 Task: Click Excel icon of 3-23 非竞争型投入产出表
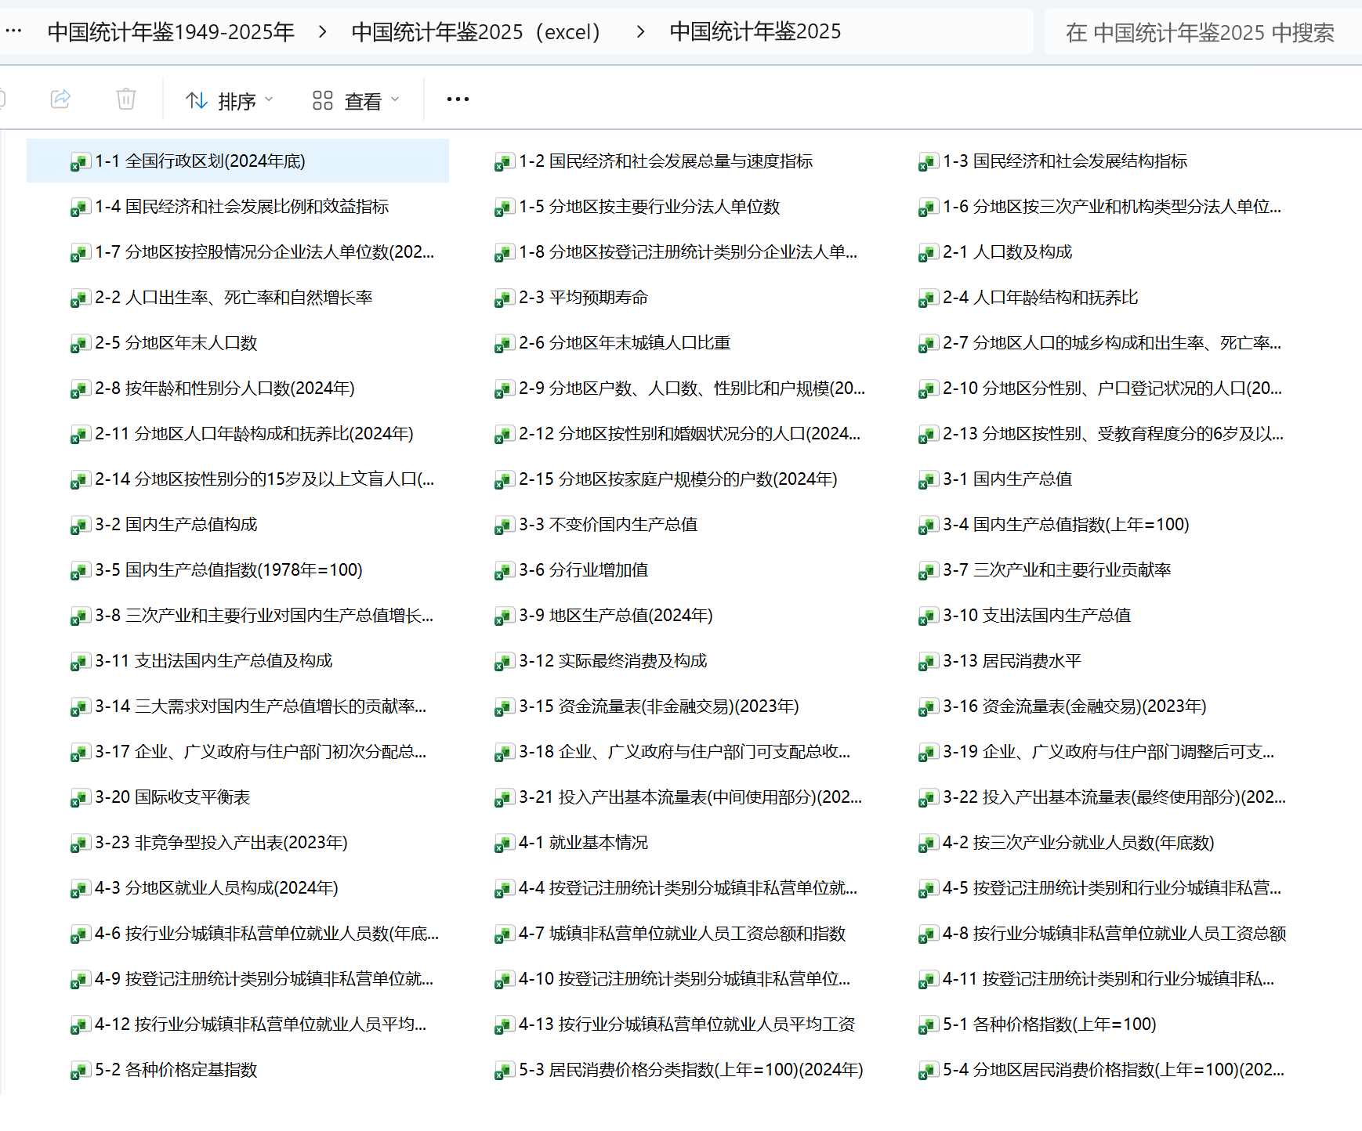pos(80,844)
